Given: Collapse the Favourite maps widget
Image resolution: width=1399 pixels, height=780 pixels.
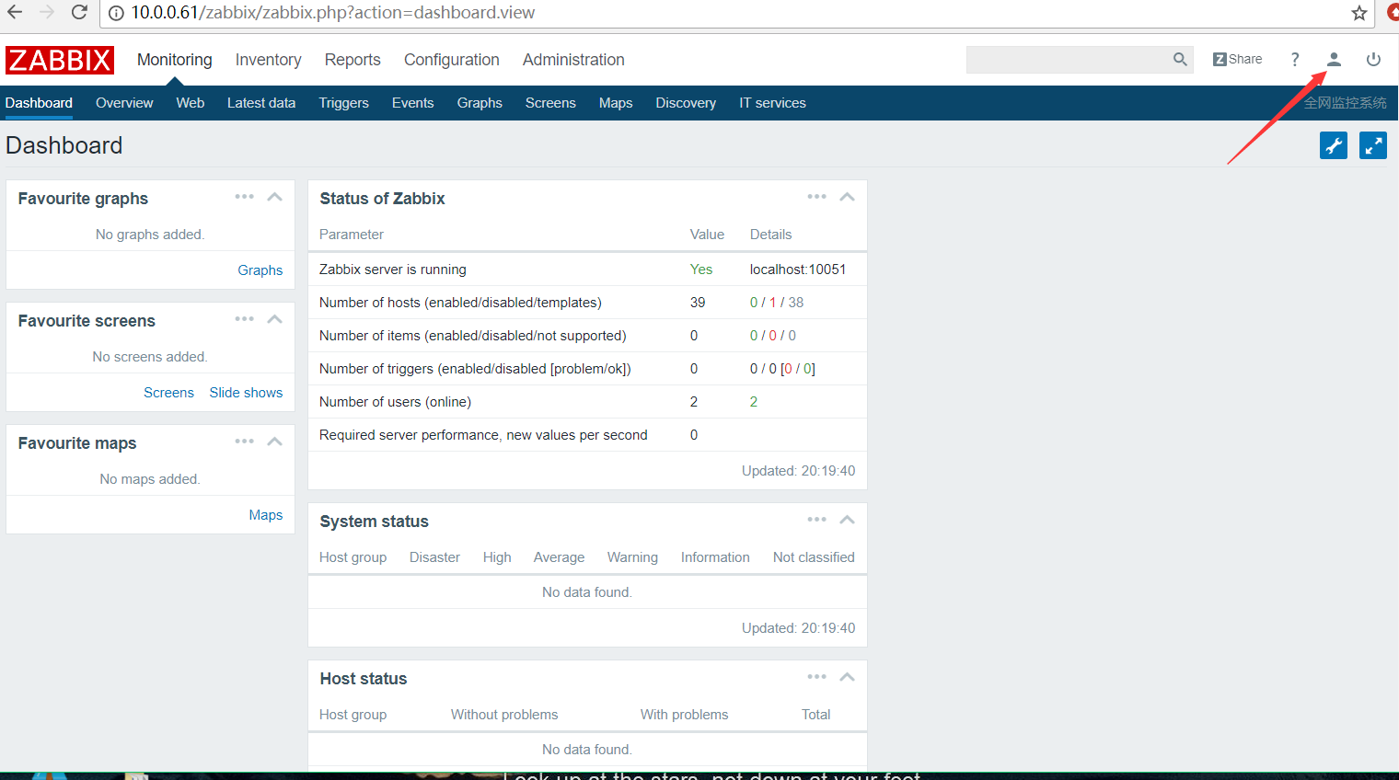Looking at the screenshot, I should (x=274, y=442).
